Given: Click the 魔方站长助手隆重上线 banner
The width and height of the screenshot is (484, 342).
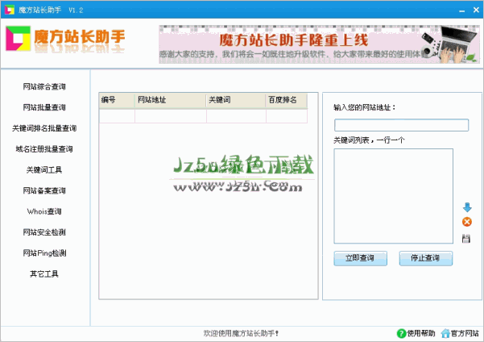Looking at the screenshot, I should (319, 44).
